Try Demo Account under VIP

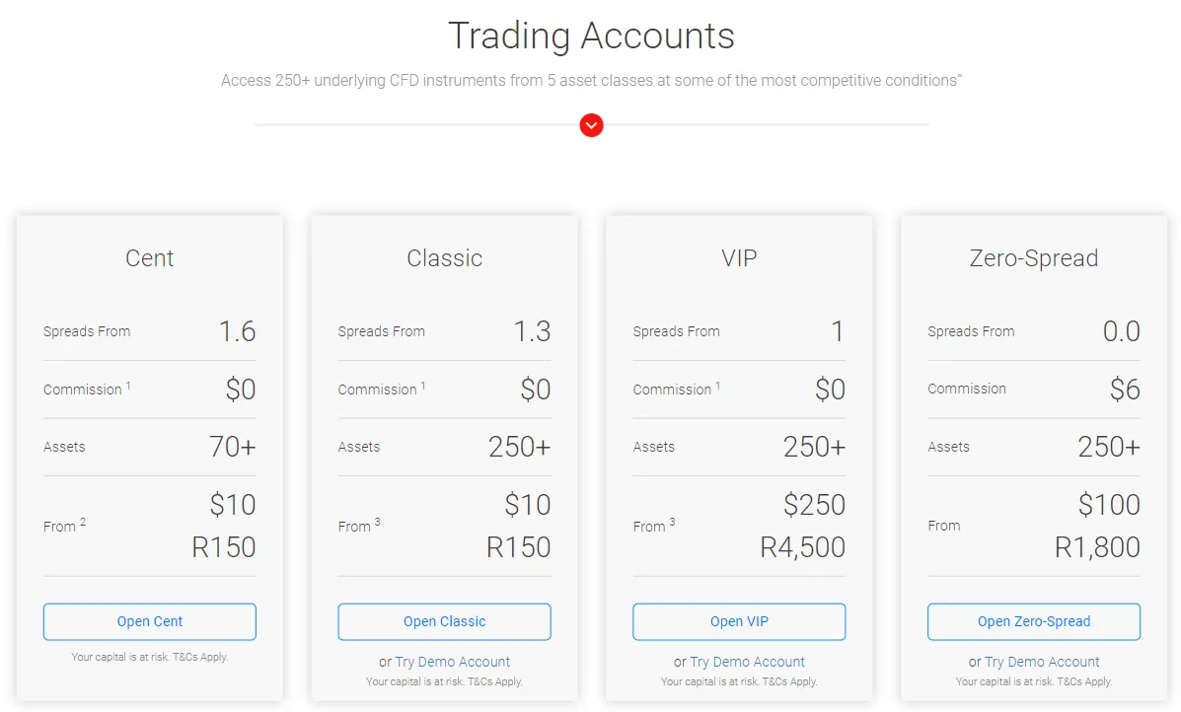747,661
